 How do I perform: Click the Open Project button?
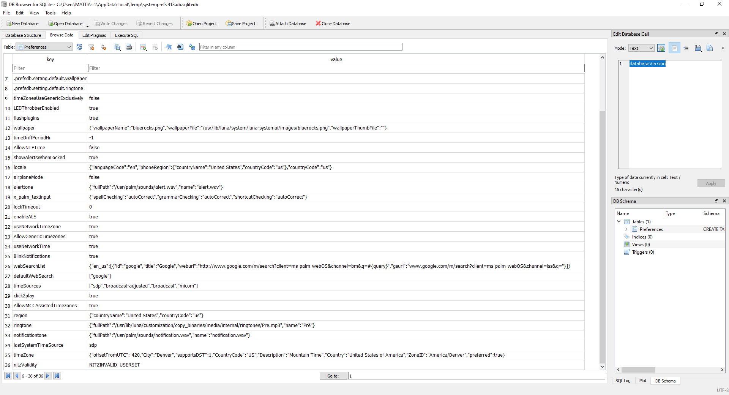tap(201, 24)
